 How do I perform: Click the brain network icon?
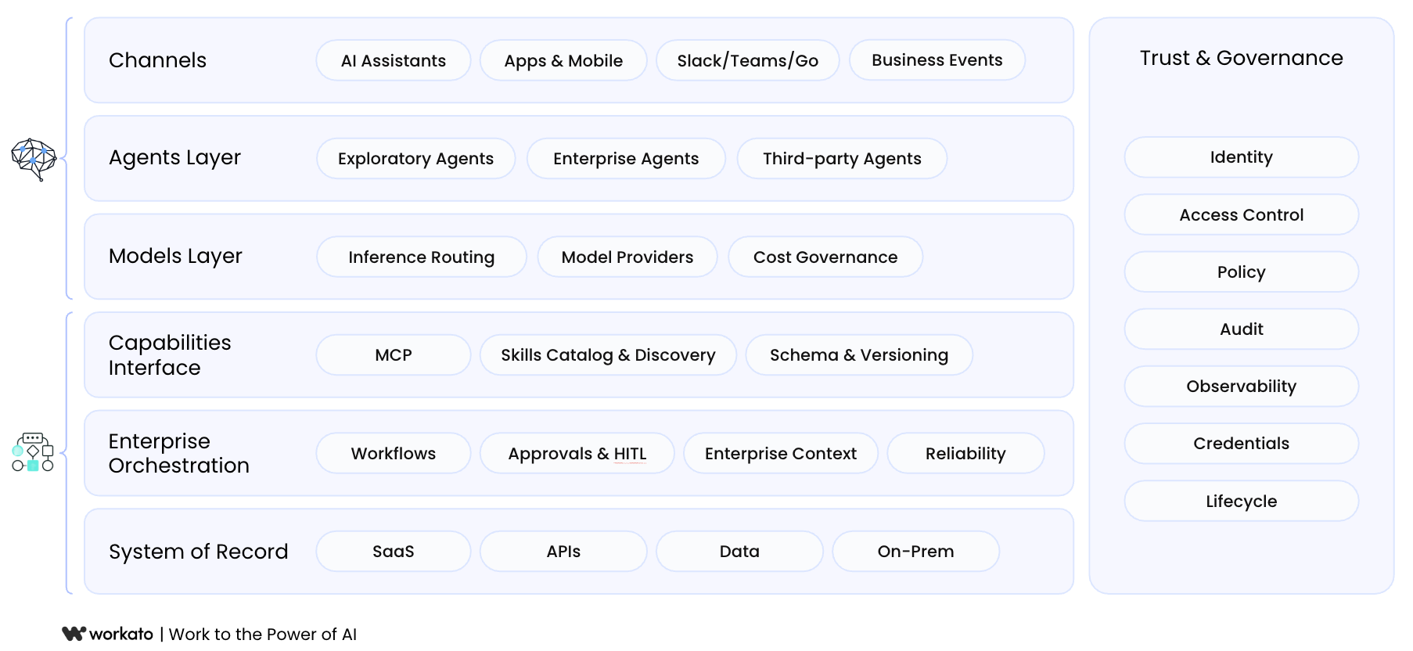(x=34, y=159)
